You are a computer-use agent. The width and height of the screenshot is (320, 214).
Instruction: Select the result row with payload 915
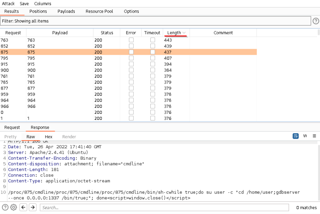pyautogui.click(x=128, y=64)
